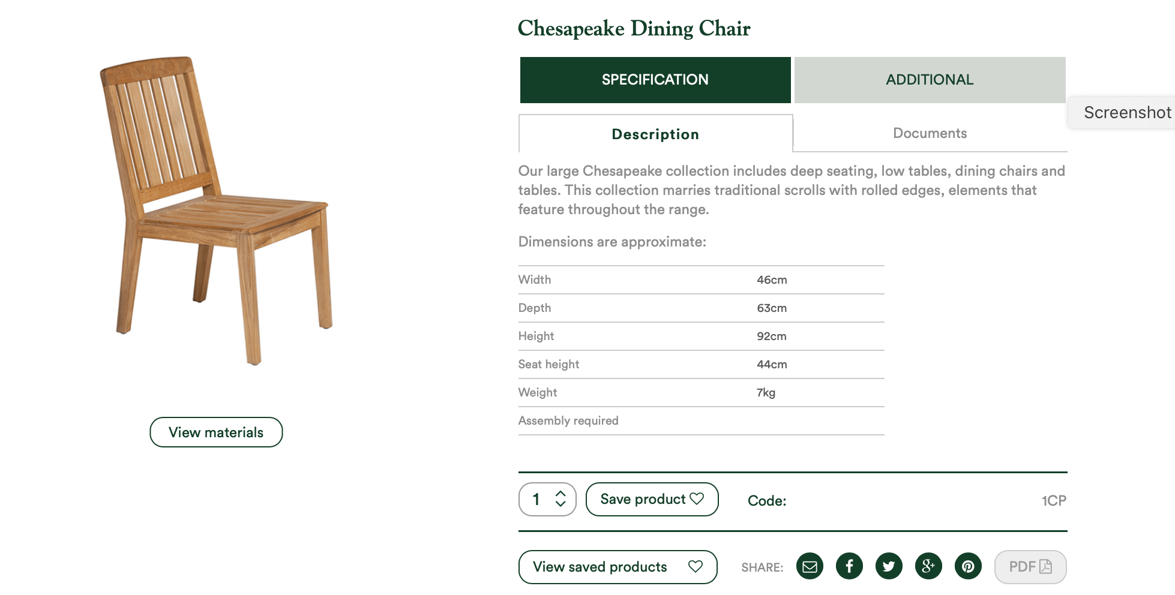Switch to the Documents sub-tab
The image size is (1175, 595).
[x=930, y=133]
